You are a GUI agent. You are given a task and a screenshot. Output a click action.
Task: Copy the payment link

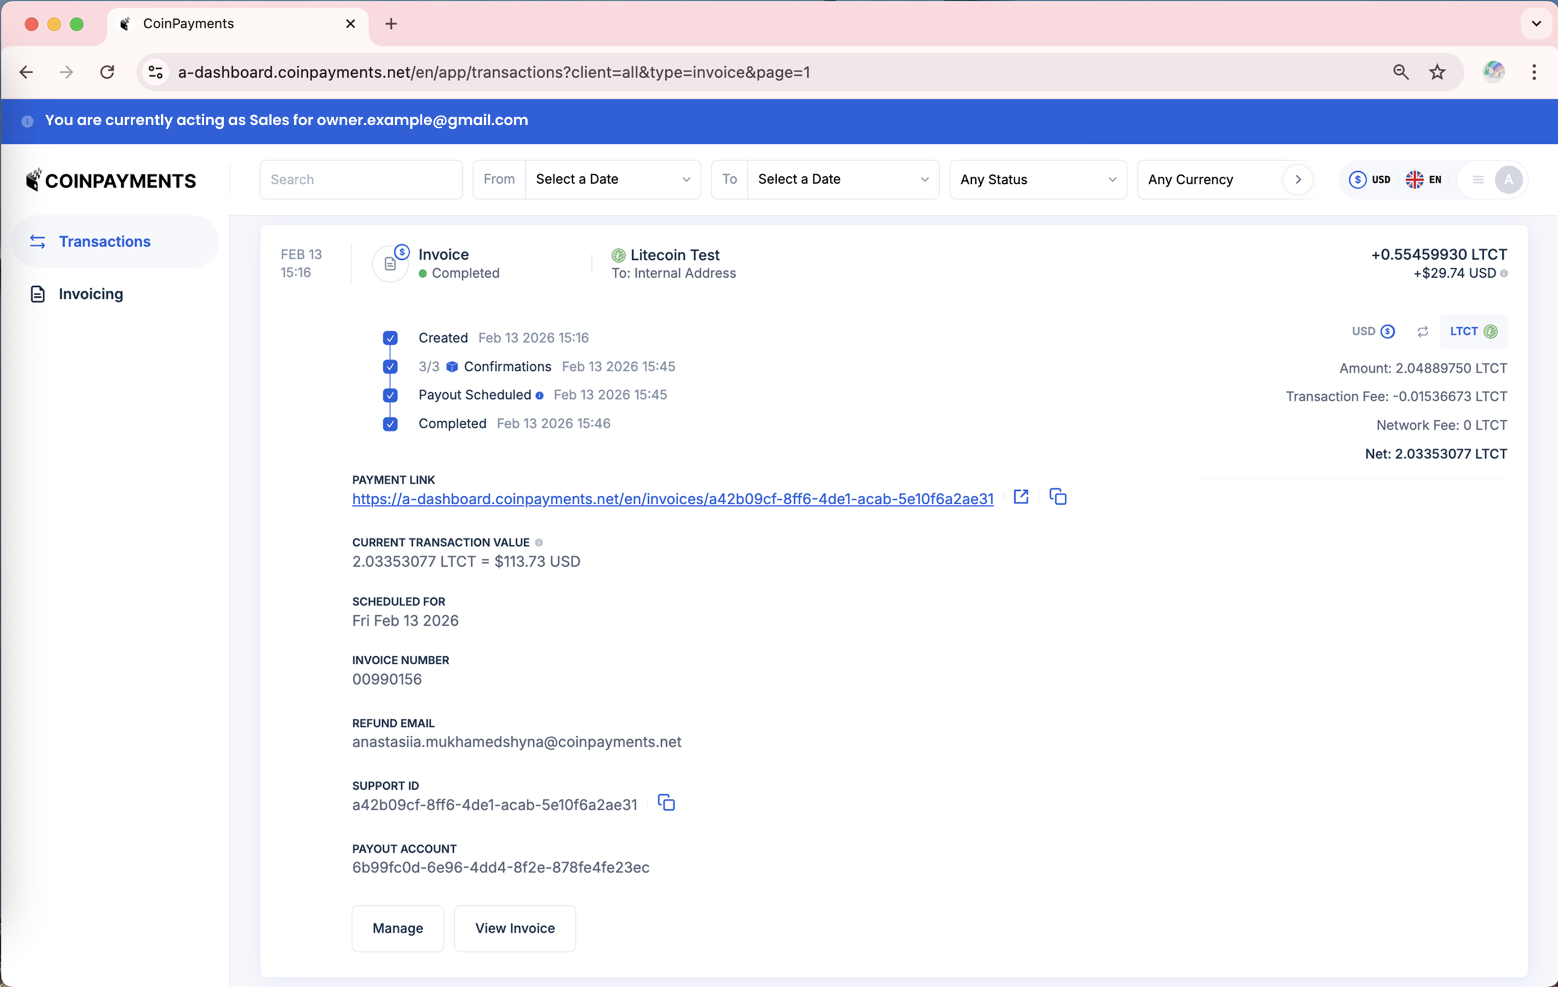1058,497
